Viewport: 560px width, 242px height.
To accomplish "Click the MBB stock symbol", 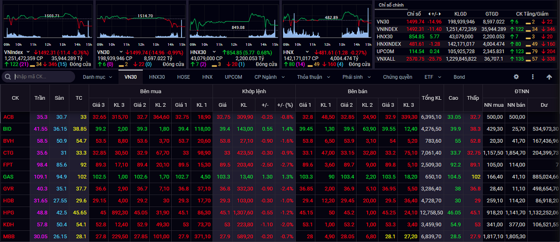I will point(8,236).
